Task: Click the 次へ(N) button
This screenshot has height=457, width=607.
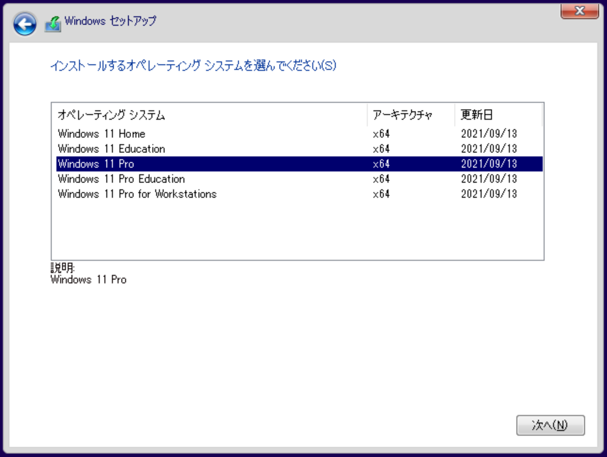Action: pos(550,425)
